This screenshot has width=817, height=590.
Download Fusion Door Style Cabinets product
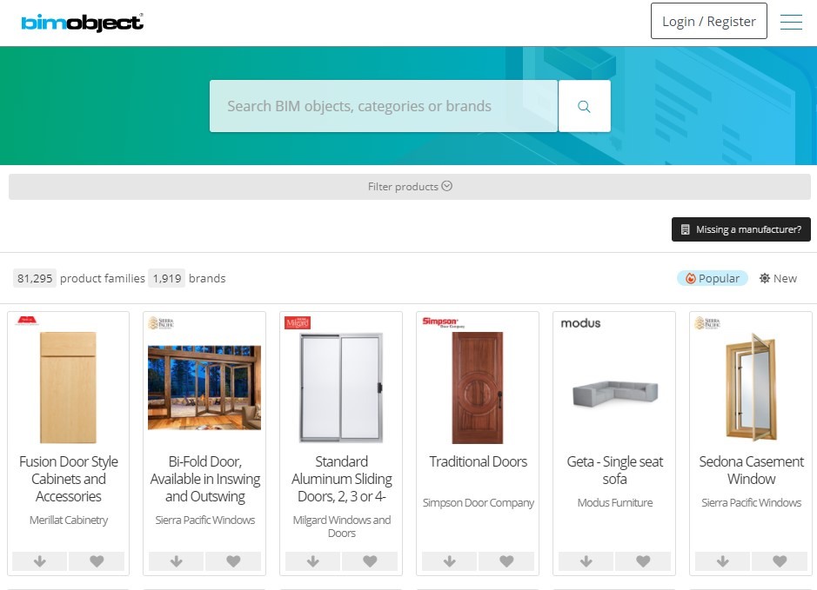[40, 560]
